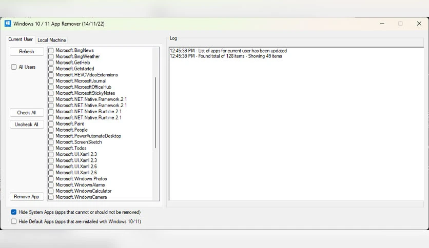Click the Remove App button
Viewport: 429px width, 248px height.
(27, 197)
